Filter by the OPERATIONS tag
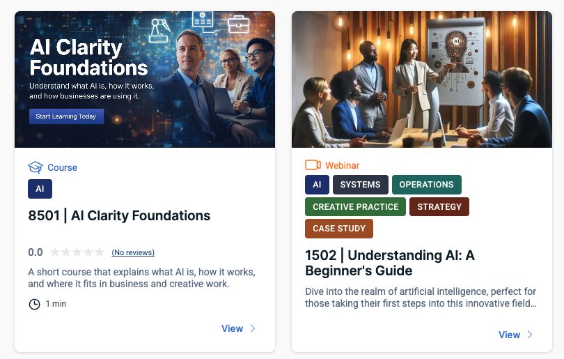 click(427, 185)
